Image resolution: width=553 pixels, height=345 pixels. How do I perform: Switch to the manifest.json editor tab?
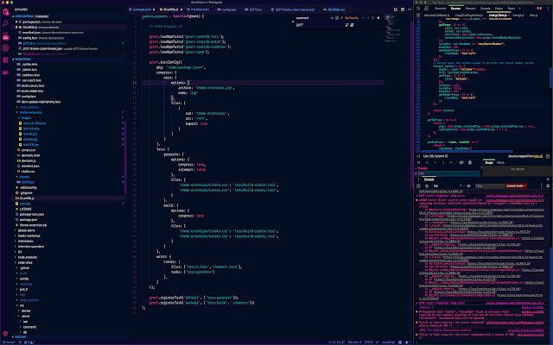pos(200,9)
